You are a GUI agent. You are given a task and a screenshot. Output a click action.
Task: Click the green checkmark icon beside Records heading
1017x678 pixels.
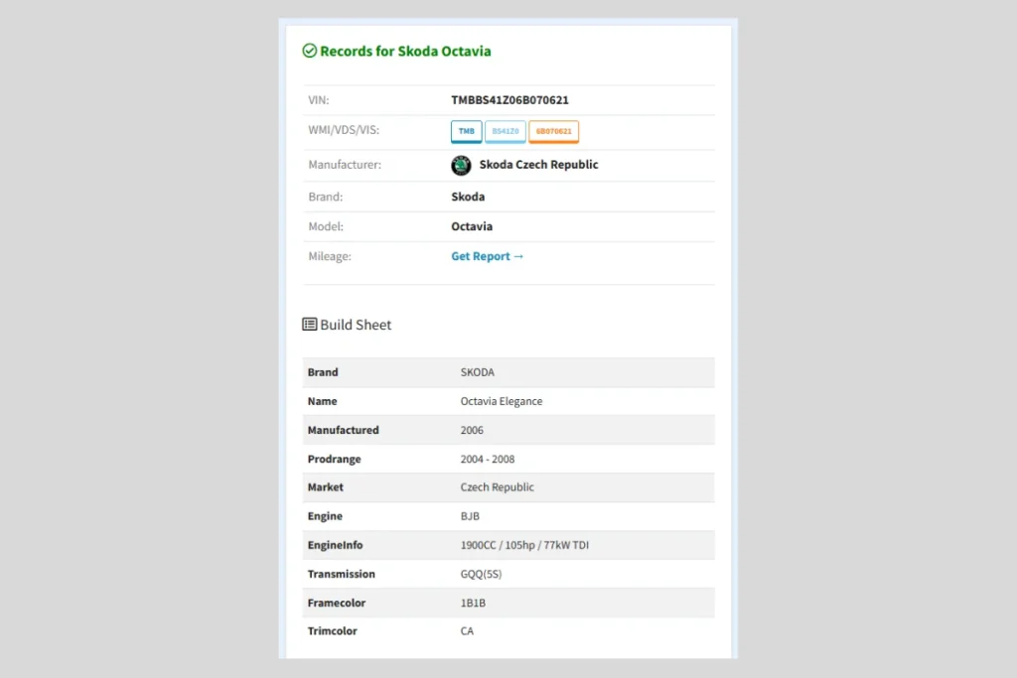point(310,51)
